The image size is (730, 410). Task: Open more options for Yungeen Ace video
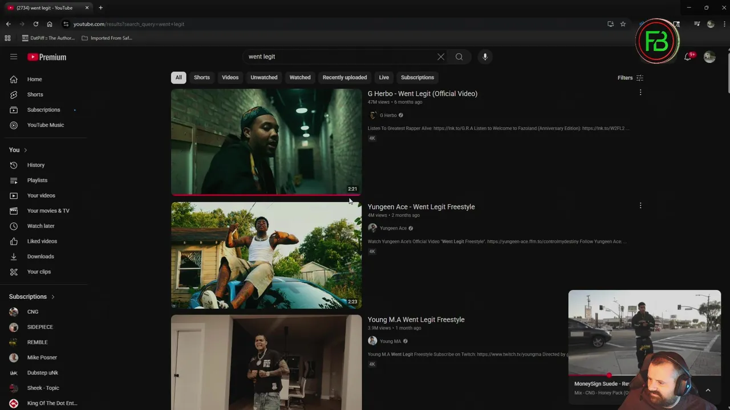click(x=640, y=206)
